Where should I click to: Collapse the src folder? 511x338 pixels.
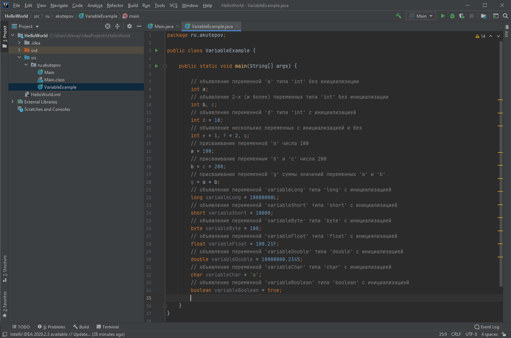coord(20,57)
